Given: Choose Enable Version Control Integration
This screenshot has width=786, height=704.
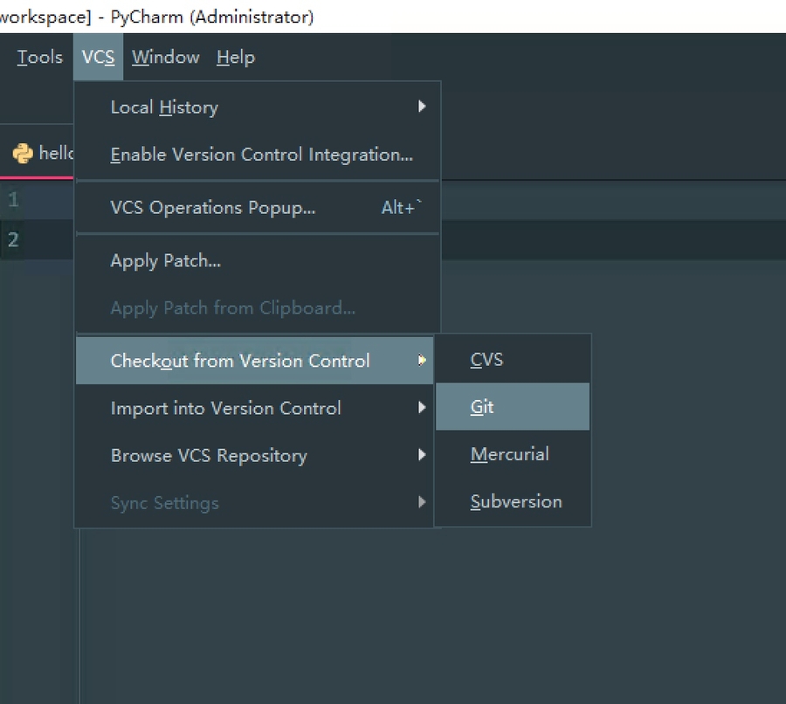Looking at the screenshot, I should click(x=261, y=155).
